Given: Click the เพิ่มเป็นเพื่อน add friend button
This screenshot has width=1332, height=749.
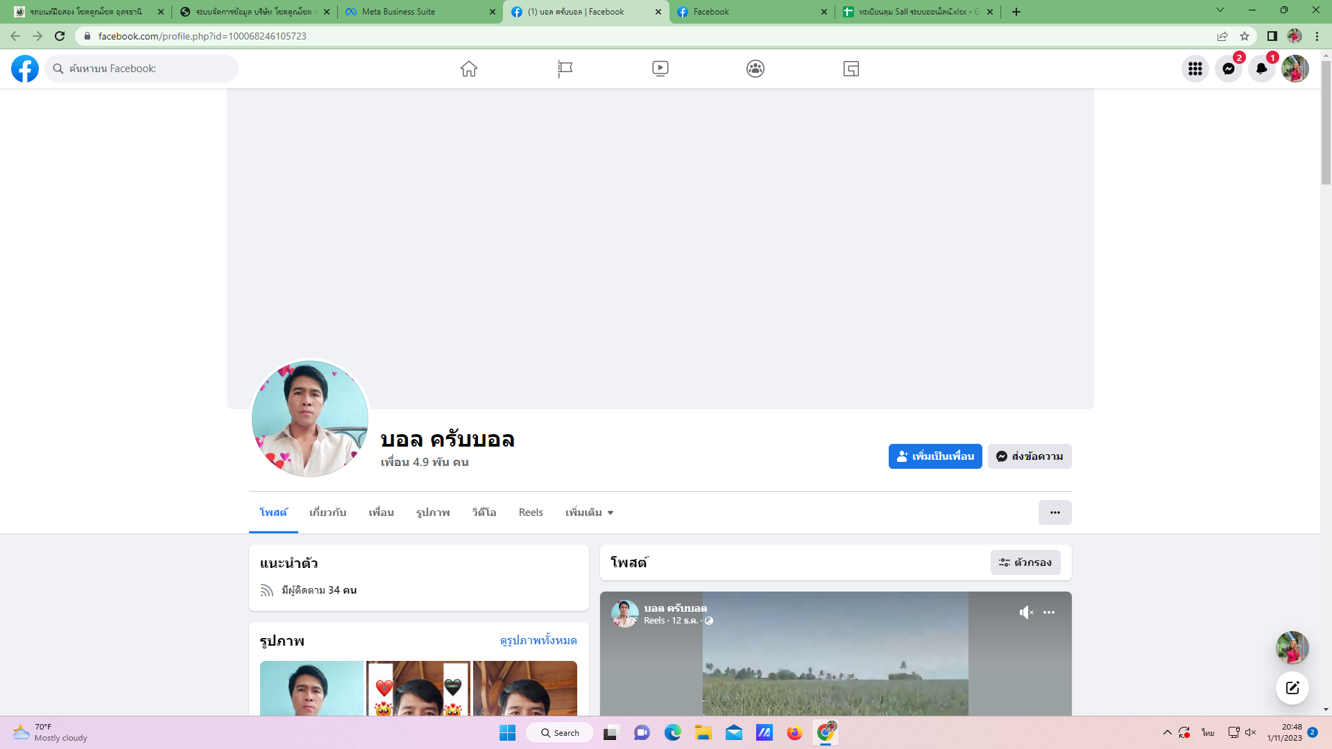Looking at the screenshot, I should pyautogui.click(x=934, y=456).
